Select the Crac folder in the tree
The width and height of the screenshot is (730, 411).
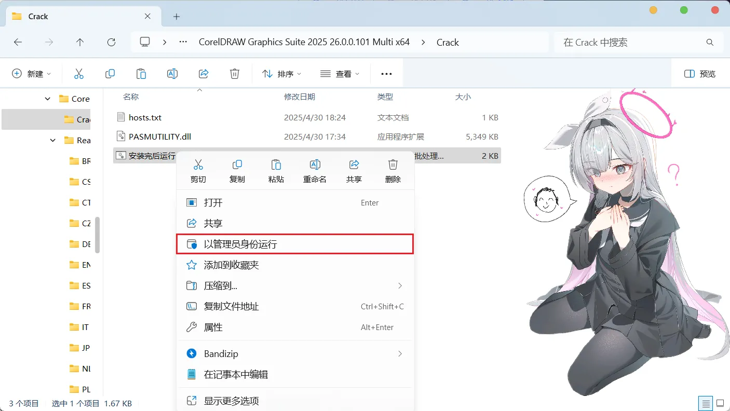(46, 119)
